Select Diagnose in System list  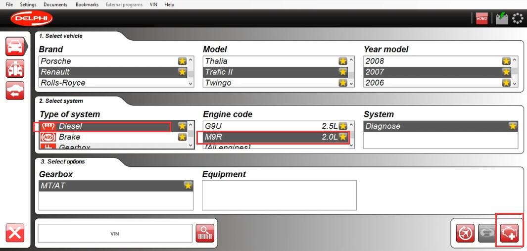(440, 126)
